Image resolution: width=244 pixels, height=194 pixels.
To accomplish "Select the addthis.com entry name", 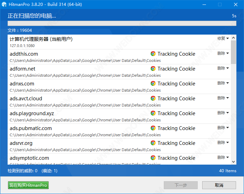I will 24,54.
